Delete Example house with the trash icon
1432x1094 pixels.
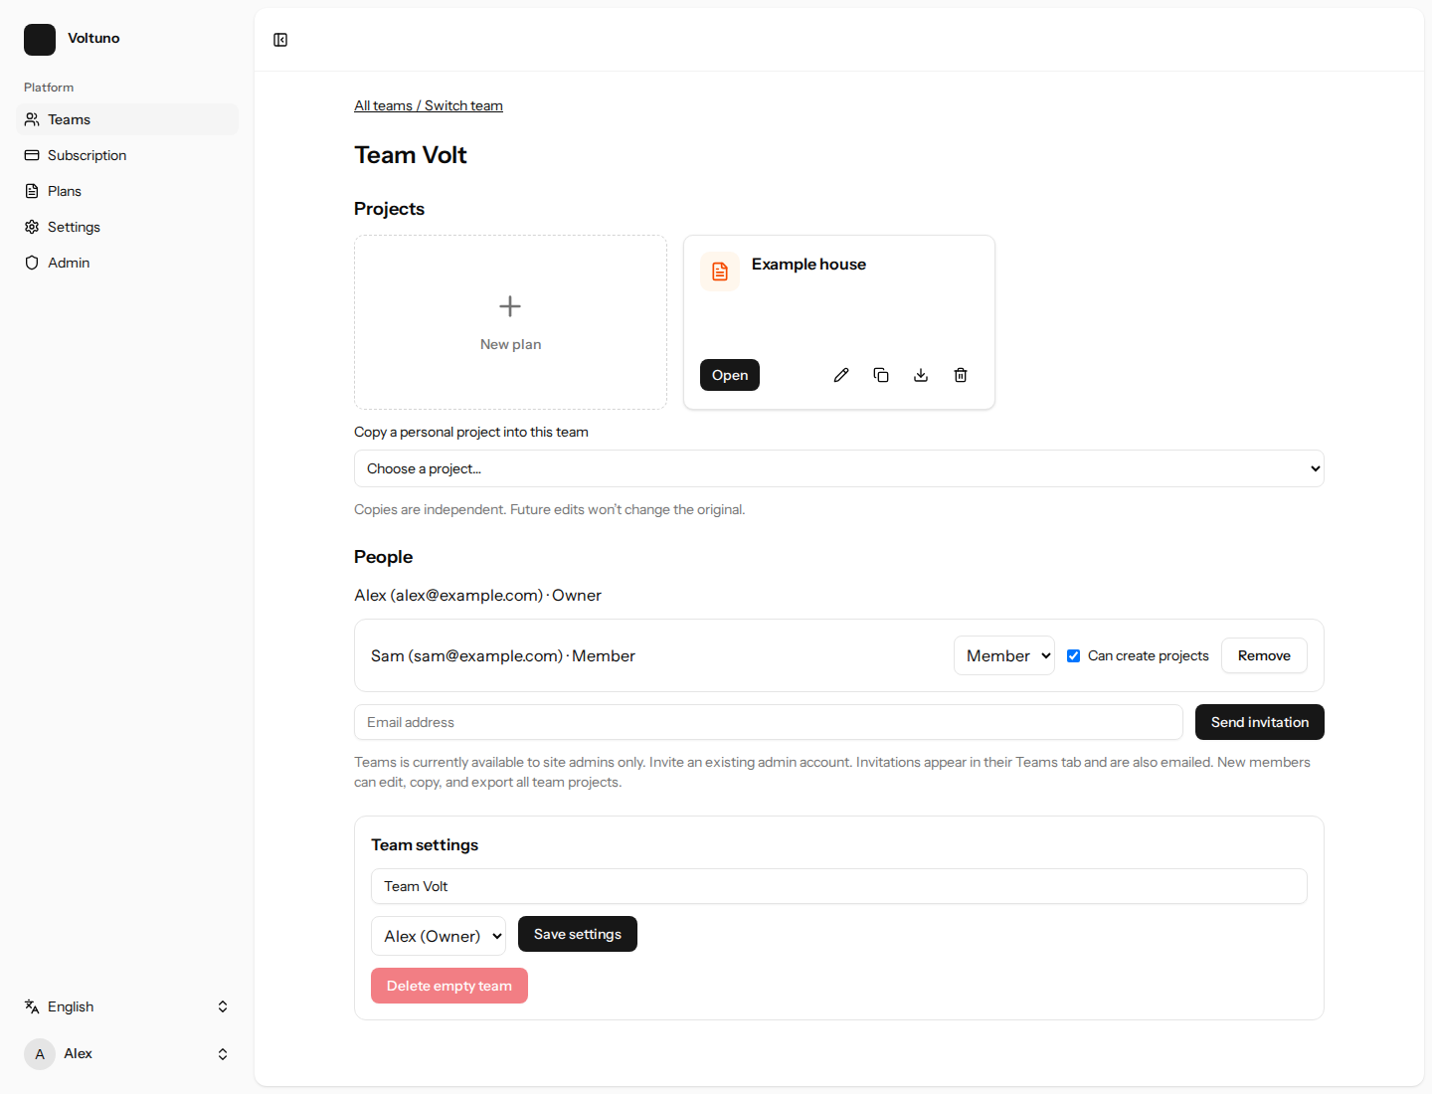pos(961,375)
